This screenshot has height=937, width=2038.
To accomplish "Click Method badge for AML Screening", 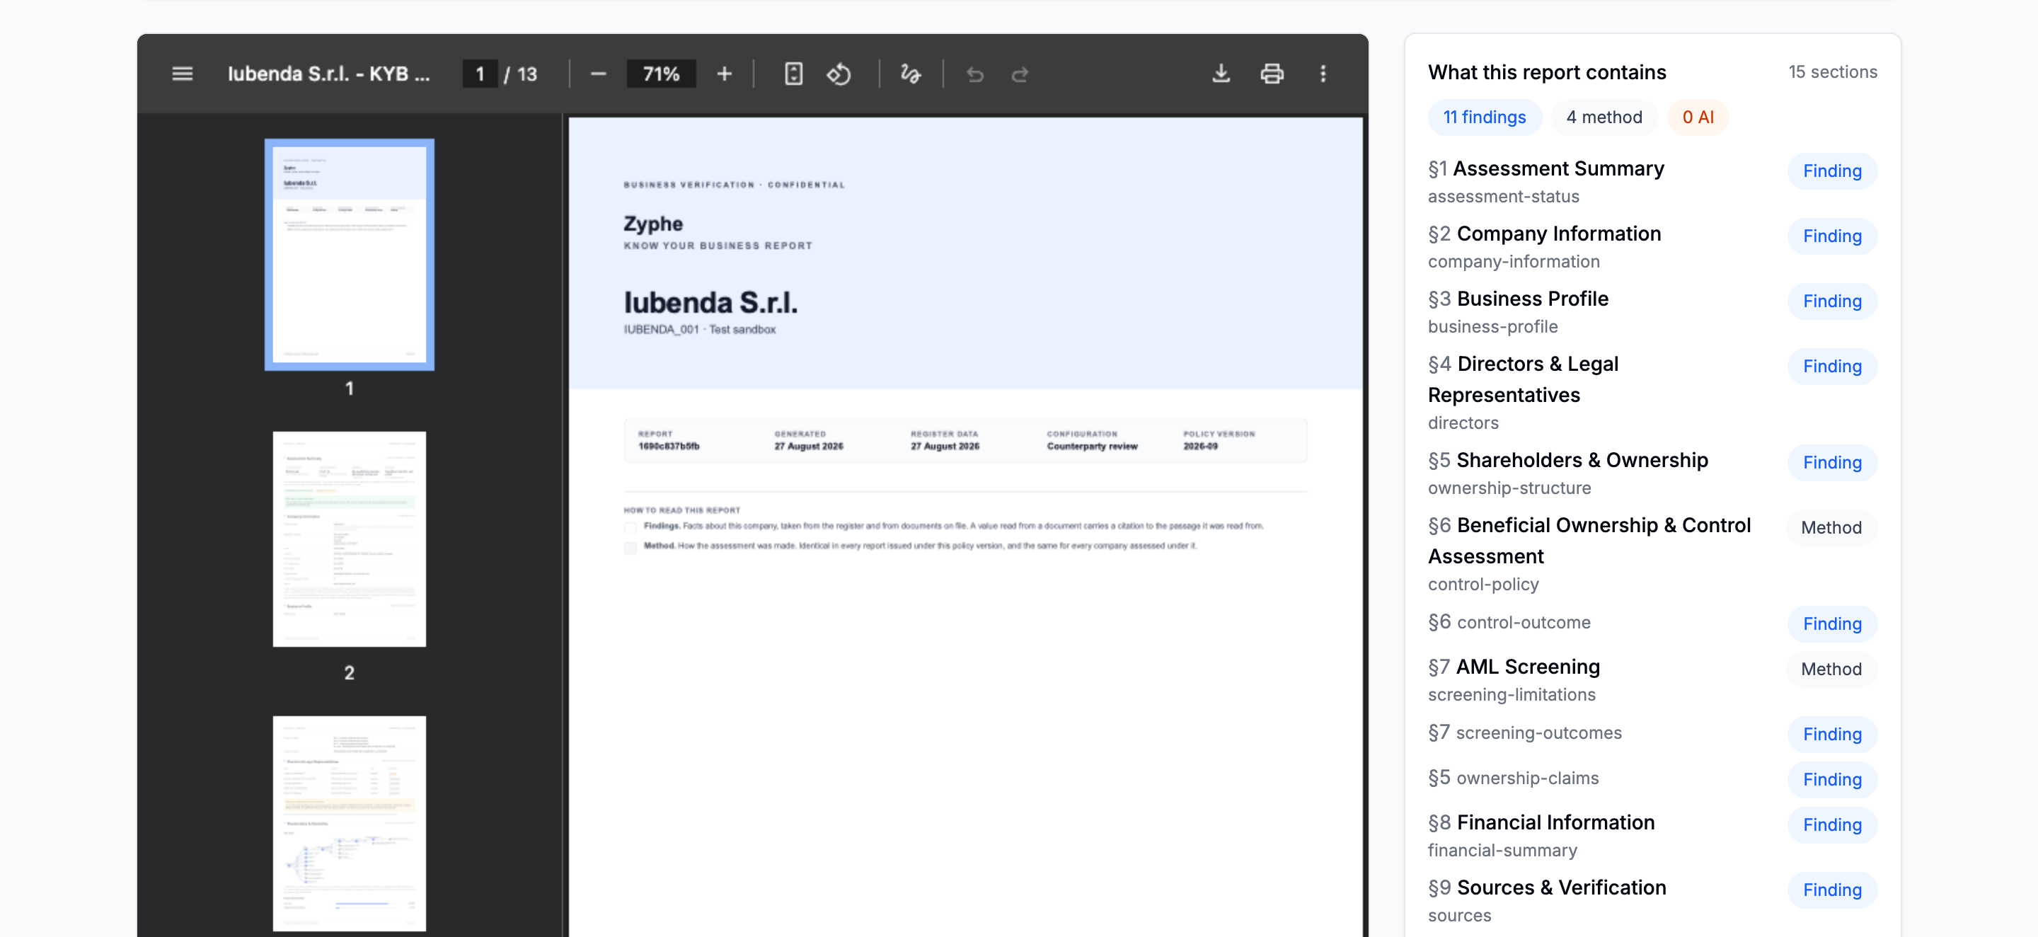I will click(1831, 669).
